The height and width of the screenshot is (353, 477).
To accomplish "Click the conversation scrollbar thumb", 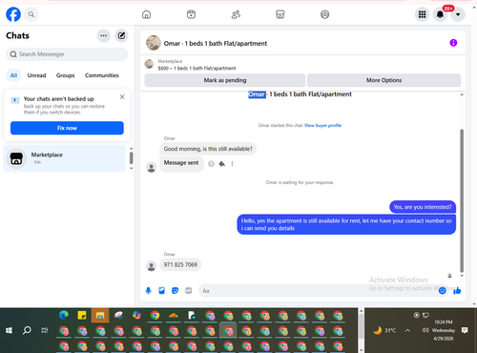I will 462,200.
